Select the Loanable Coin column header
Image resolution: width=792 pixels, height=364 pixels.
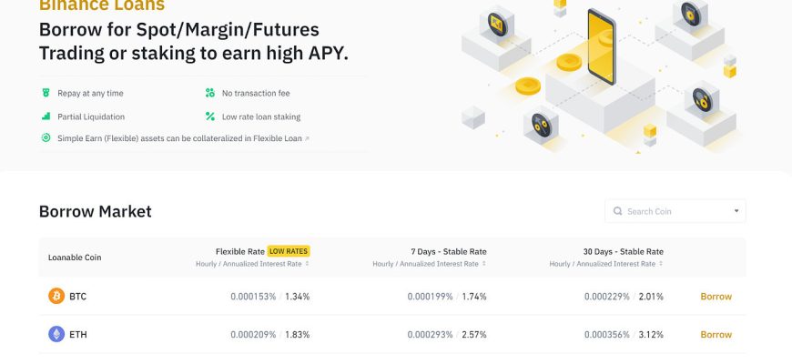(x=75, y=258)
